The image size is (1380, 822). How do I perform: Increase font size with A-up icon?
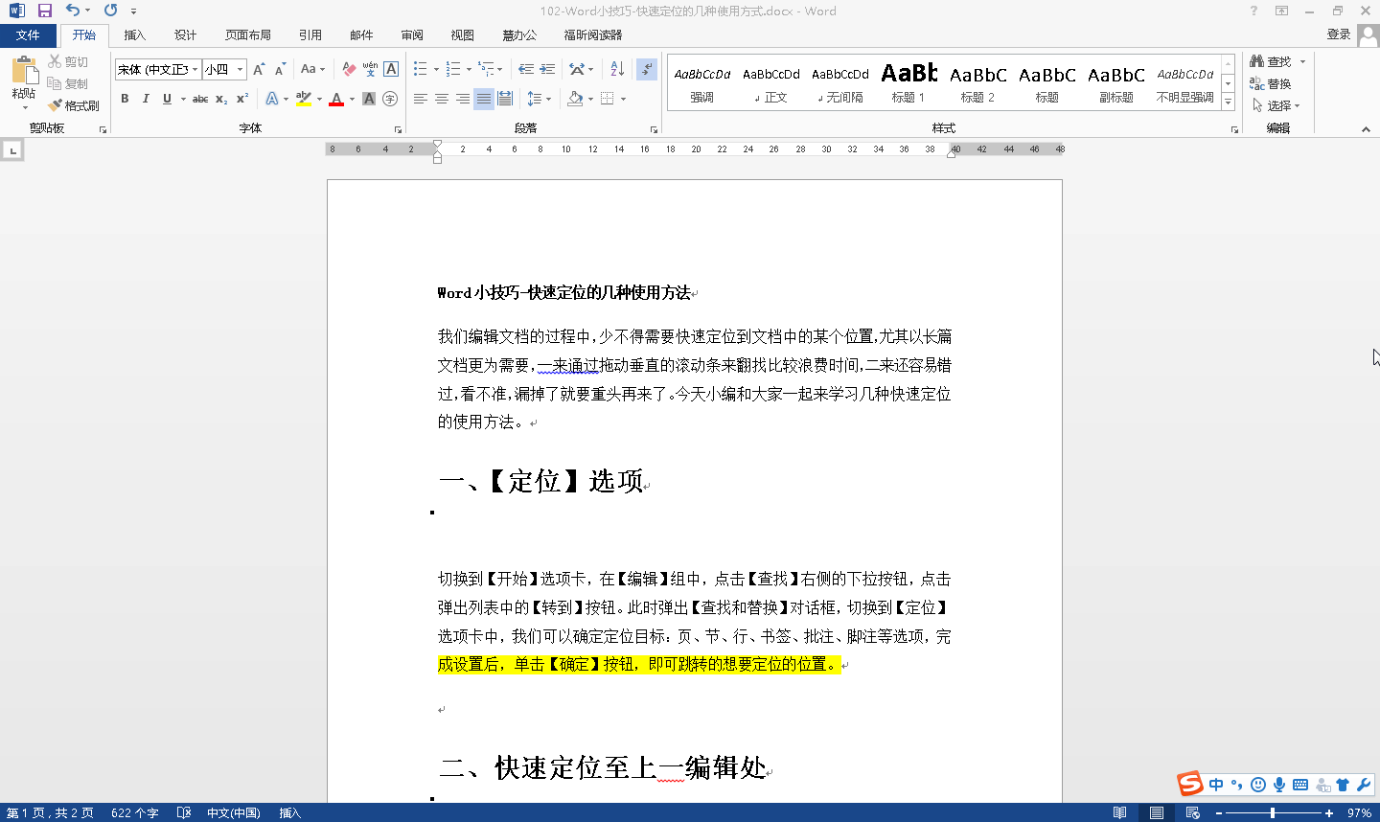click(x=259, y=69)
